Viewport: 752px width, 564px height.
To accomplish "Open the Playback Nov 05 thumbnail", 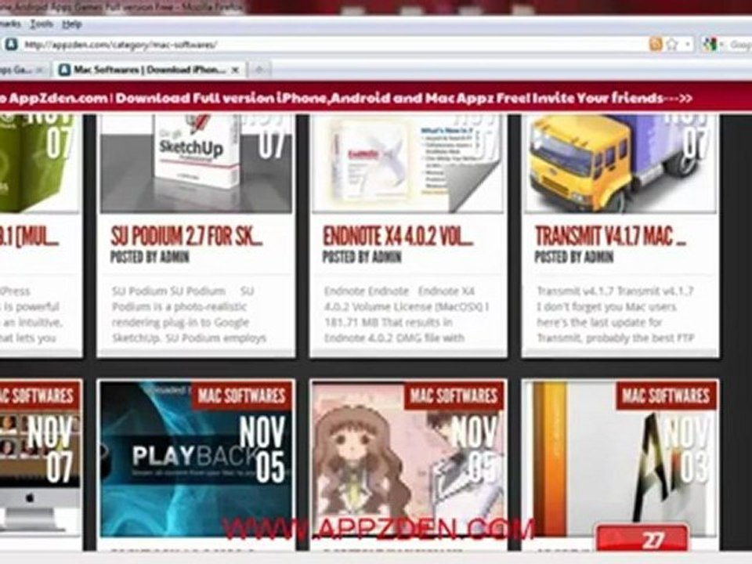I will [x=196, y=459].
